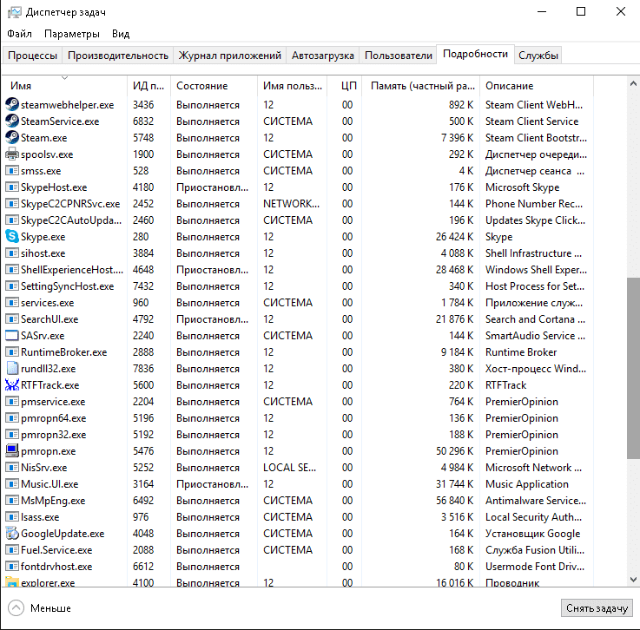Select the SkypeC2CPNRSvc.exe row name
The image size is (640, 630).
coord(70,203)
